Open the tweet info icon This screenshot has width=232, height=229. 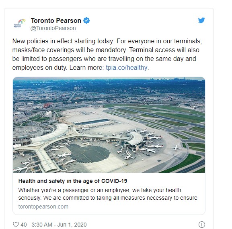tap(202, 225)
